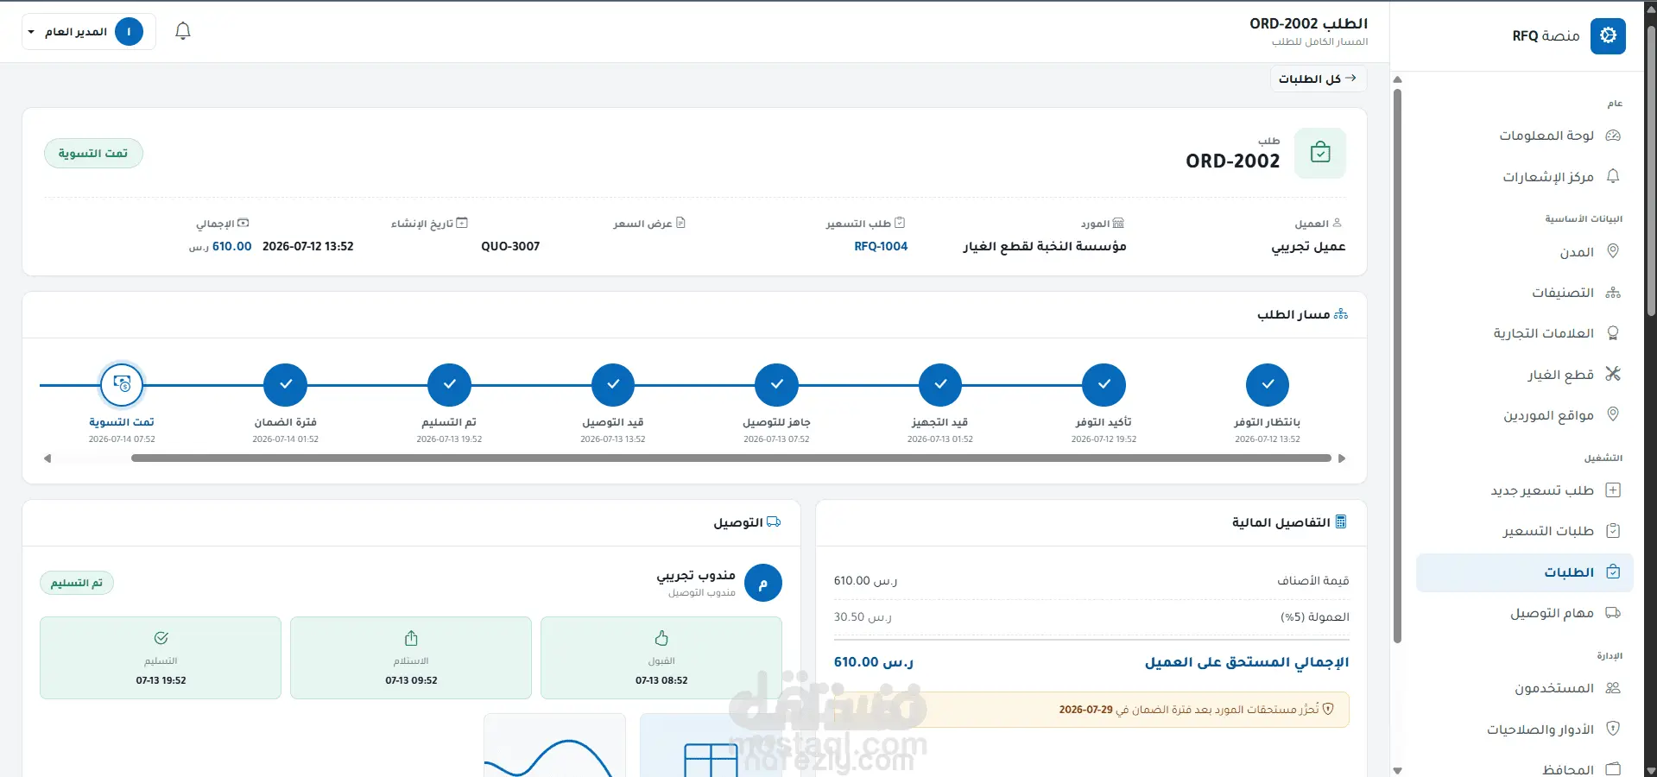The image size is (1657, 777).
Task: Click the جاهز للتوصيل step circle
Action: 776,384
